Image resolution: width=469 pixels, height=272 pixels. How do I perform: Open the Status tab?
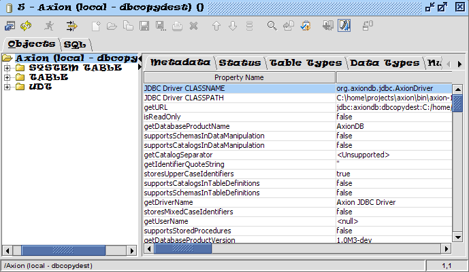[238, 62]
